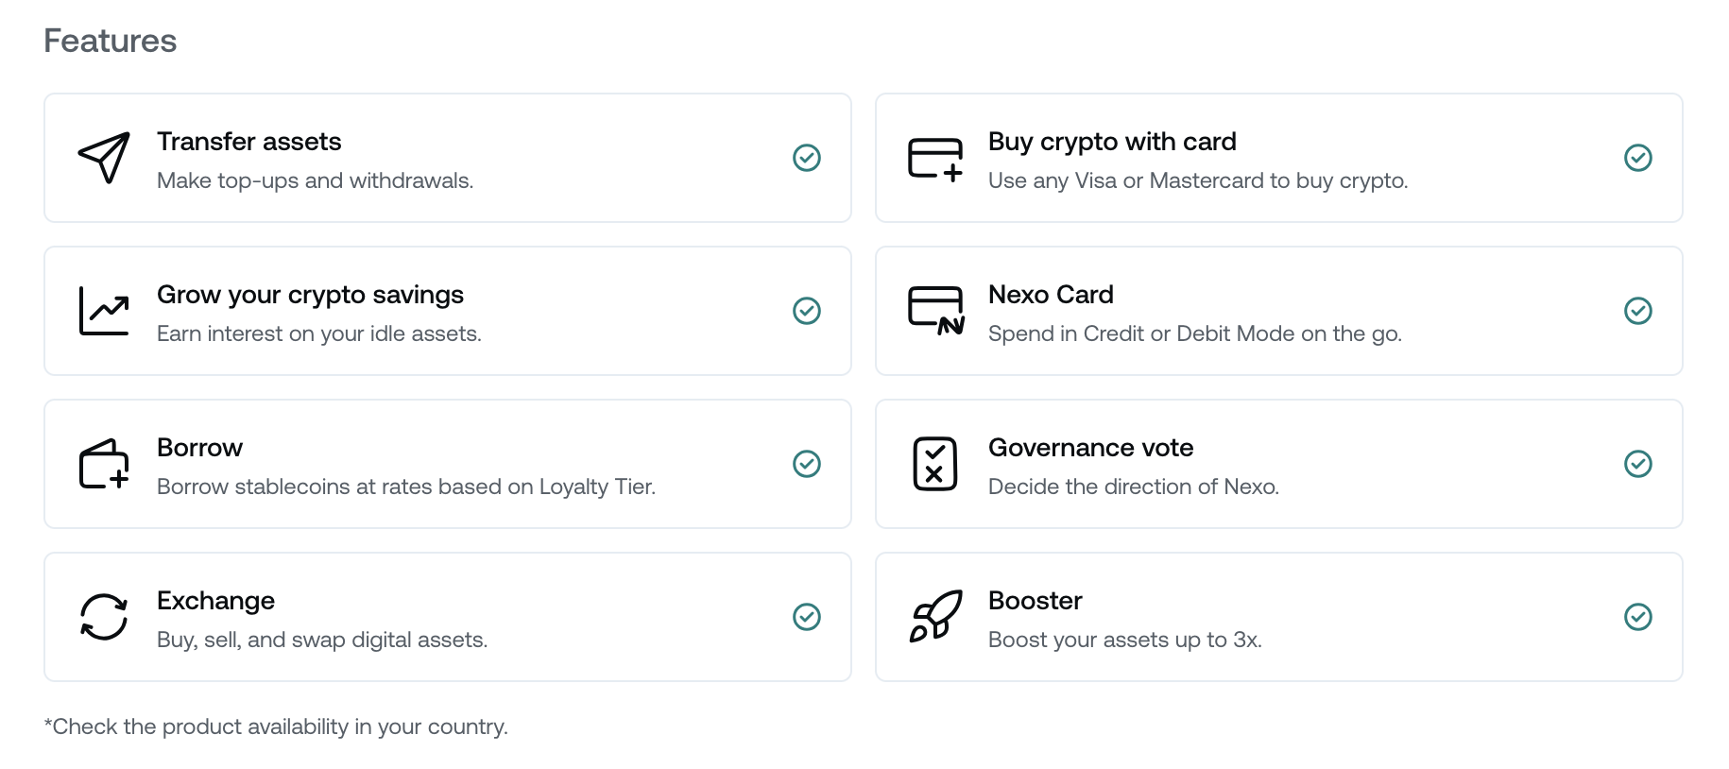Click the Buy crypto with card icon
The image size is (1729, 769).
point(935,158)
